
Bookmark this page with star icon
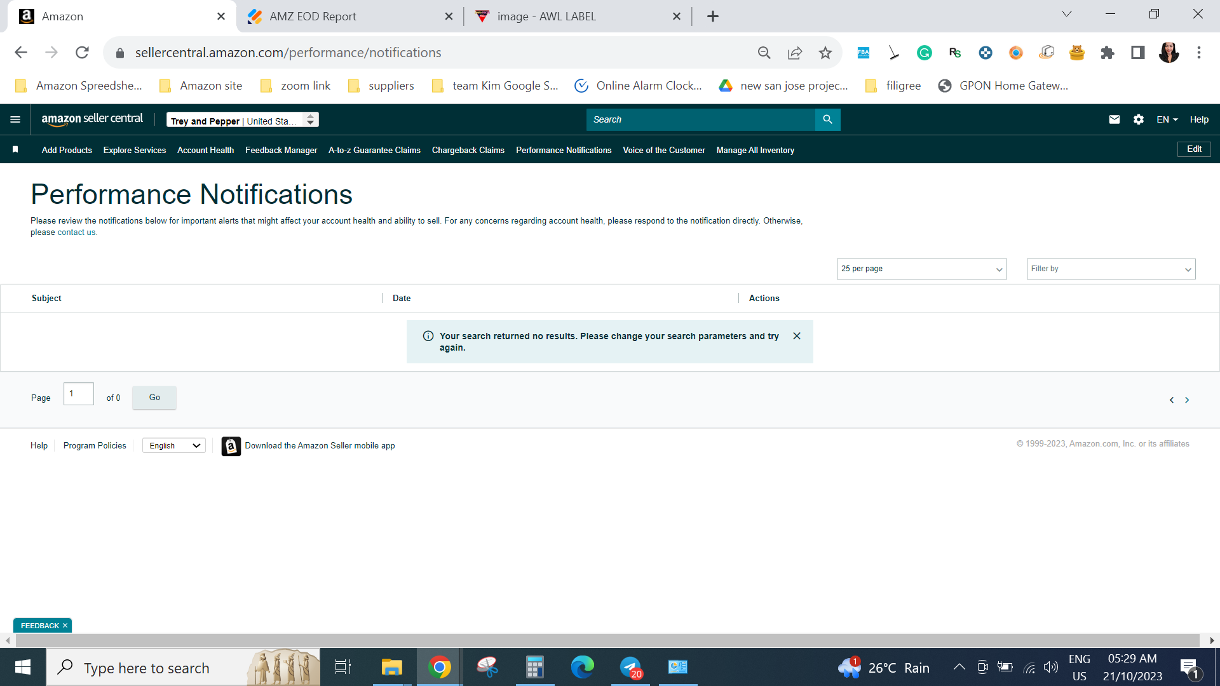825,53
